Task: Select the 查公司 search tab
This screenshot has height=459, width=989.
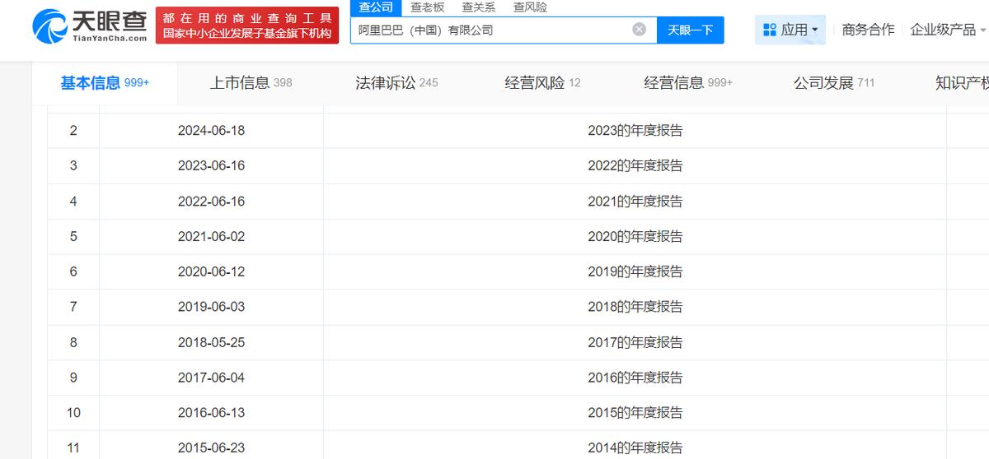Action: click(376, 7)
